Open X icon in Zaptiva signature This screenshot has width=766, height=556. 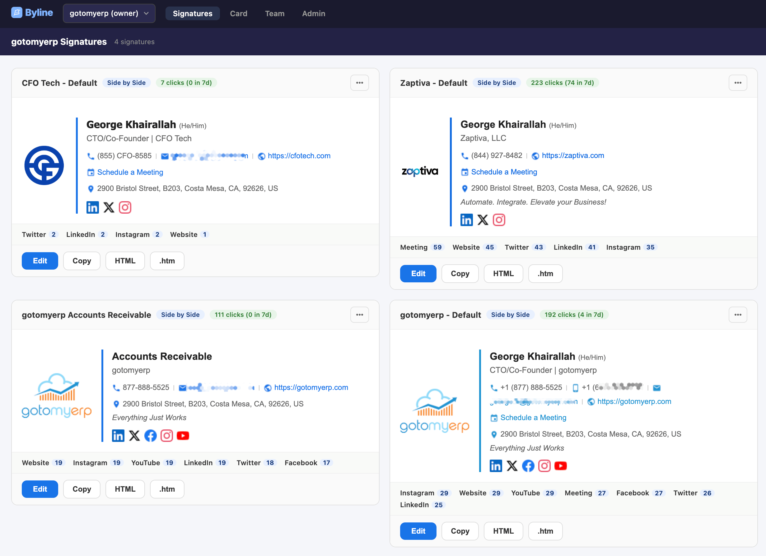(x=483, y=220)
